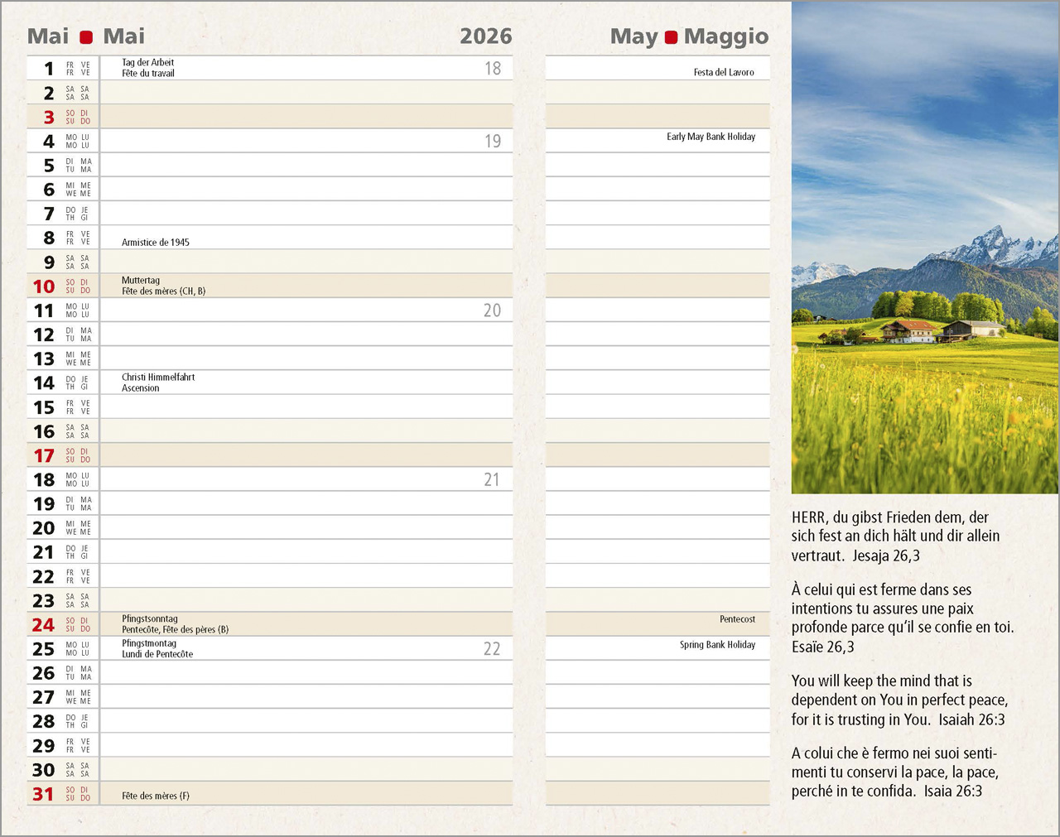
Task: Open the Spring Bank Holiday entry
Action: click(717, 645)
